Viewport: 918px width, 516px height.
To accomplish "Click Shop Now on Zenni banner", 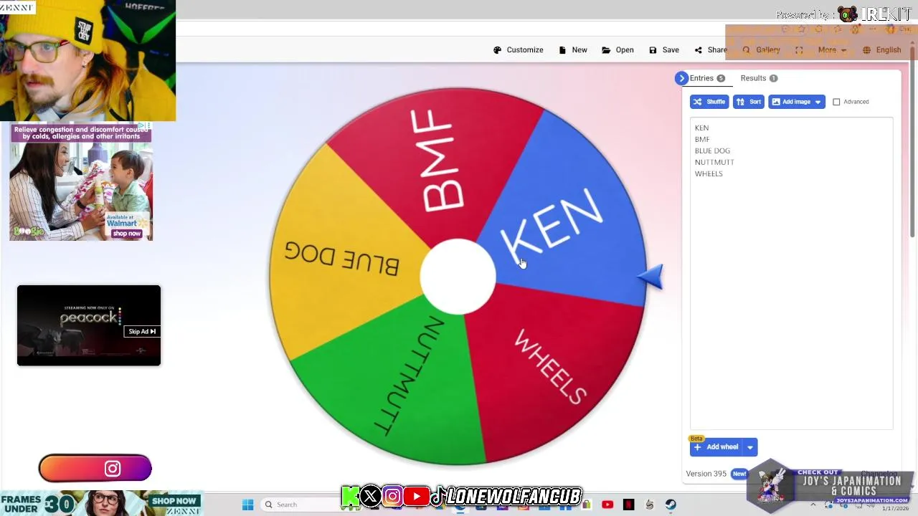I will pos(174,501).
